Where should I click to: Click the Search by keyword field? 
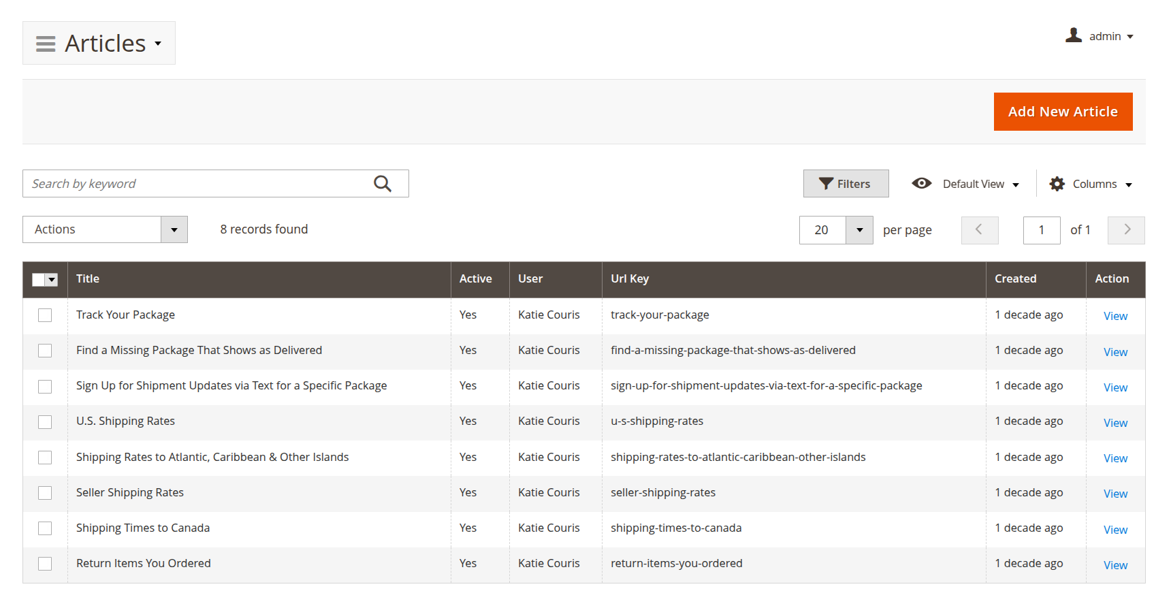click(197, 184)
